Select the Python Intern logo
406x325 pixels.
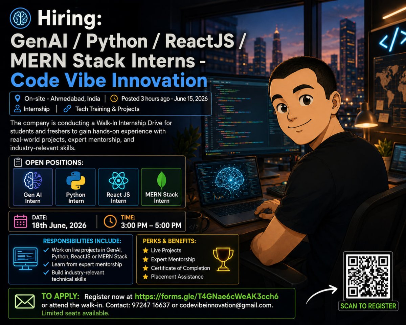(75, 180)
